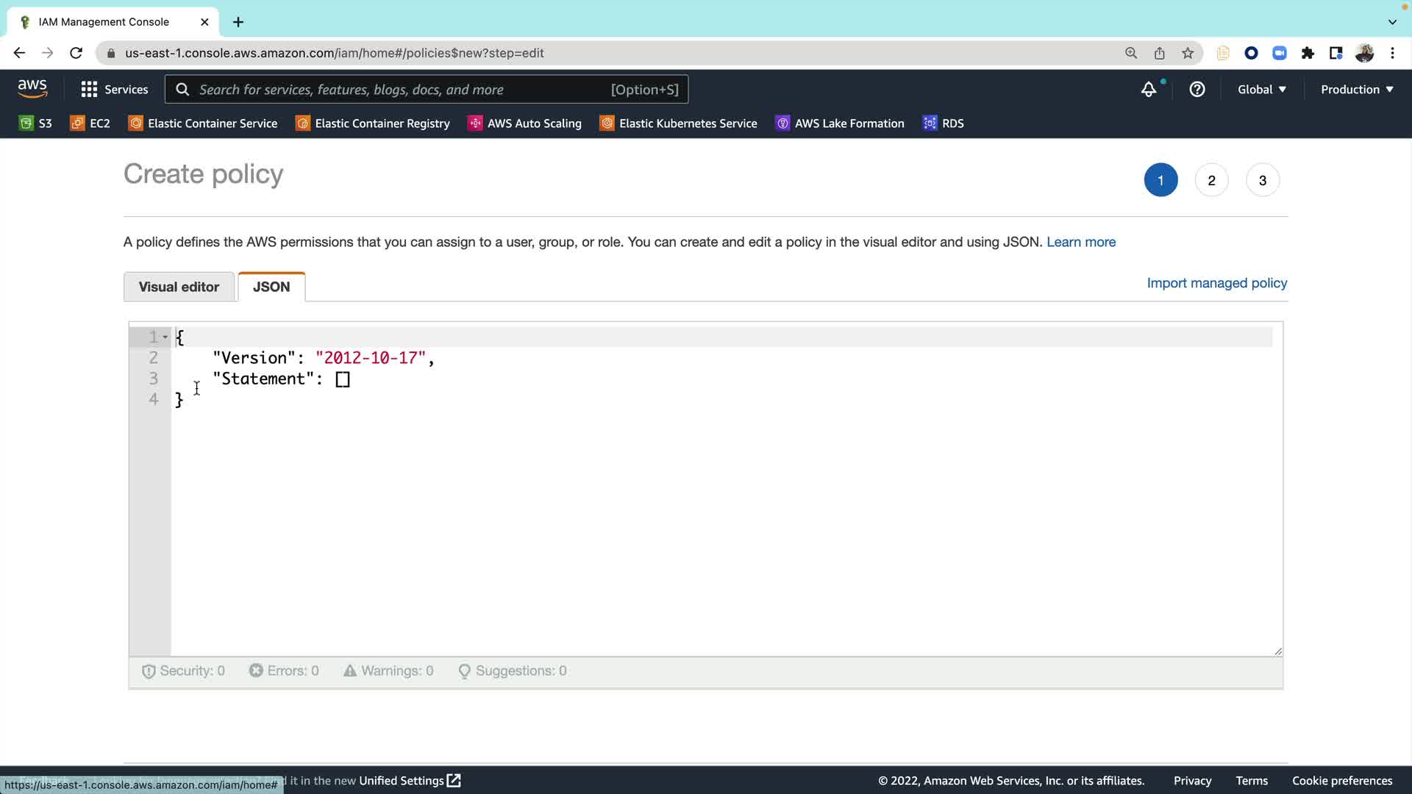Click the Import managed policy link

click(1216, 283)
